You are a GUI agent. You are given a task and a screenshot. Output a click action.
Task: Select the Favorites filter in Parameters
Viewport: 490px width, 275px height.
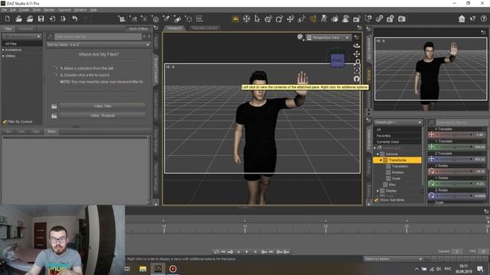pos(397,136)
